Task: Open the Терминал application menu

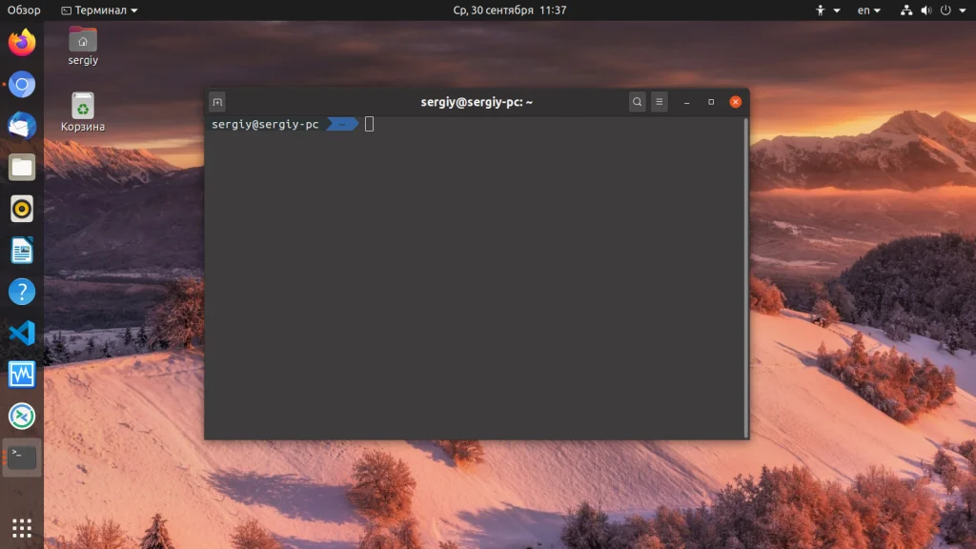Action: tap(99, 10)
